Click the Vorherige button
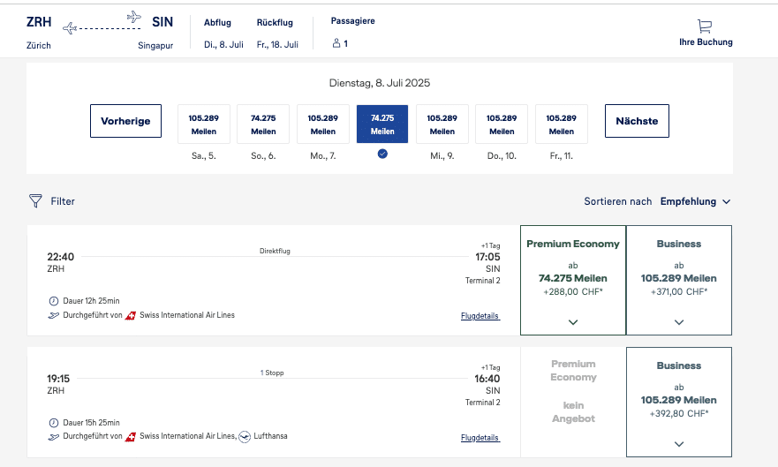The width and height of the screenshot is (778, 467). click(125, 121)
